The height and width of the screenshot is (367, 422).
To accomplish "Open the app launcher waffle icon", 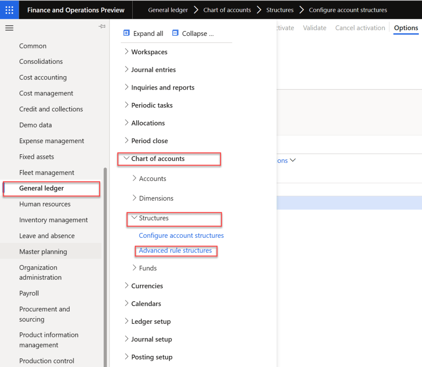I will (x=9, y=10).
